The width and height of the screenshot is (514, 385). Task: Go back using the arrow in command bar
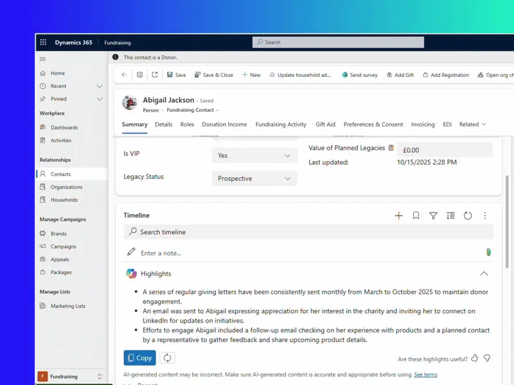(124, 75)
